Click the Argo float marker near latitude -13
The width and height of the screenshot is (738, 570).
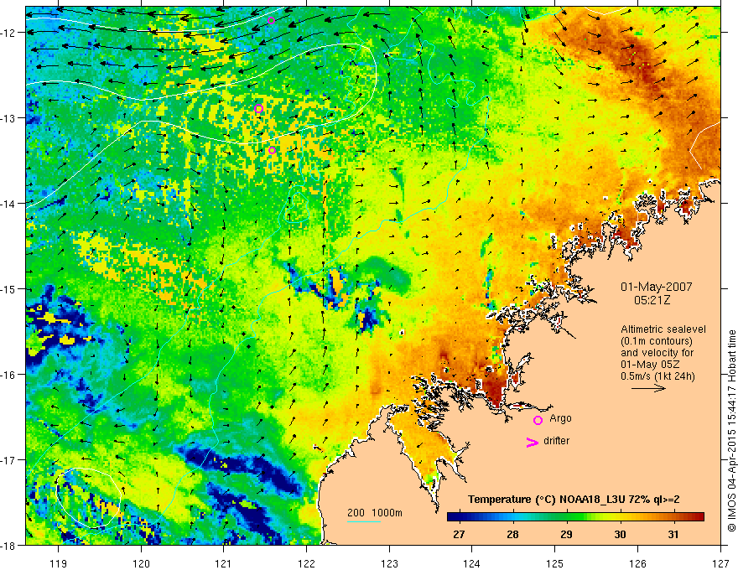coord(258,109)
